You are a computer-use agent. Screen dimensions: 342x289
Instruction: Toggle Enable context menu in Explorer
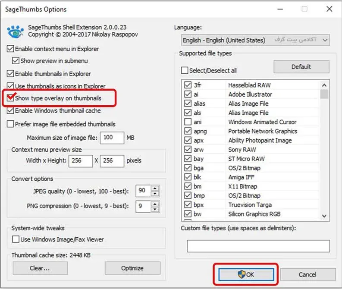[10, 49]
